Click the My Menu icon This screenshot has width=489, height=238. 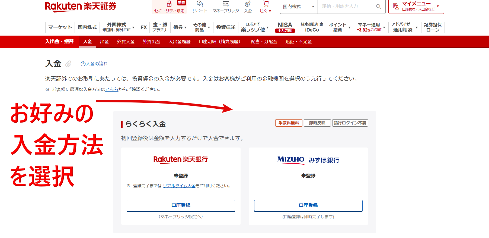click(396, 6)
